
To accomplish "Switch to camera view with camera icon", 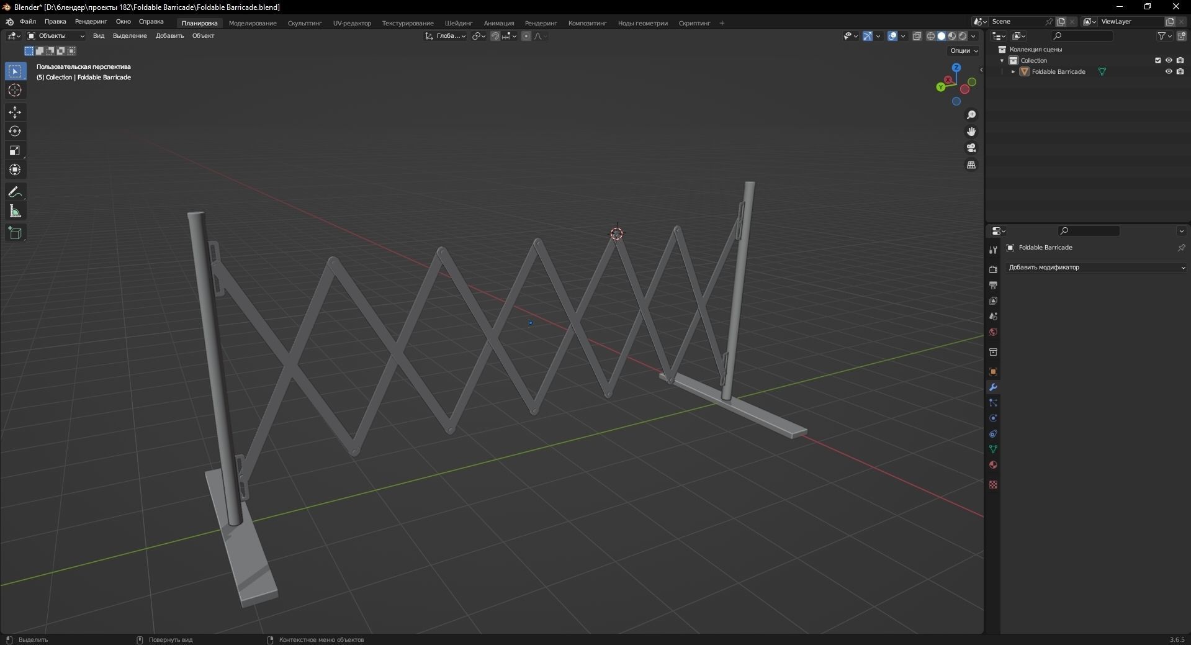I will tap(971, 148).
